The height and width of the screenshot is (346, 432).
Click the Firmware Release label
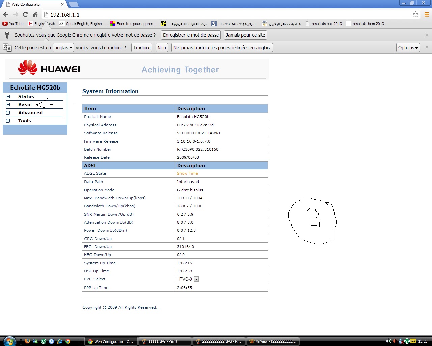(101, 141)
